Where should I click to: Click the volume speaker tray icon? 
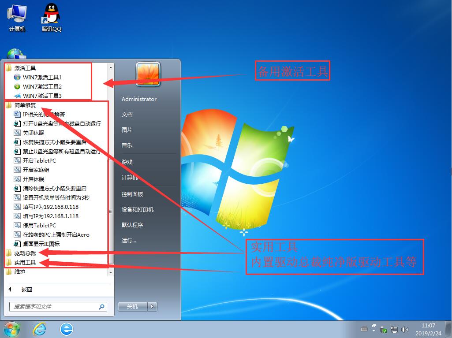click(405, 329)
